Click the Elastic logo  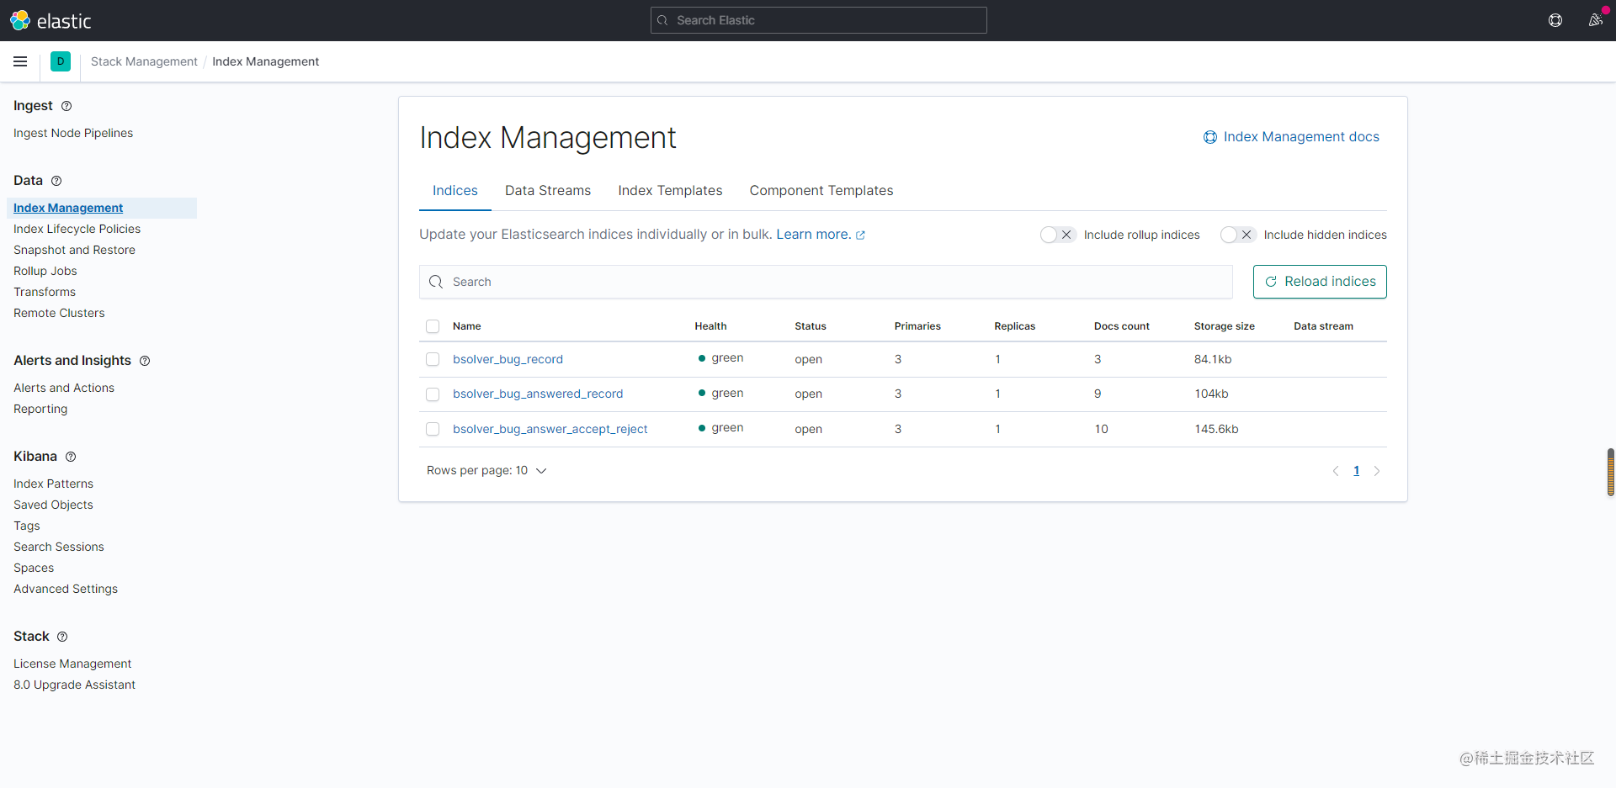[x=50, y=20]
